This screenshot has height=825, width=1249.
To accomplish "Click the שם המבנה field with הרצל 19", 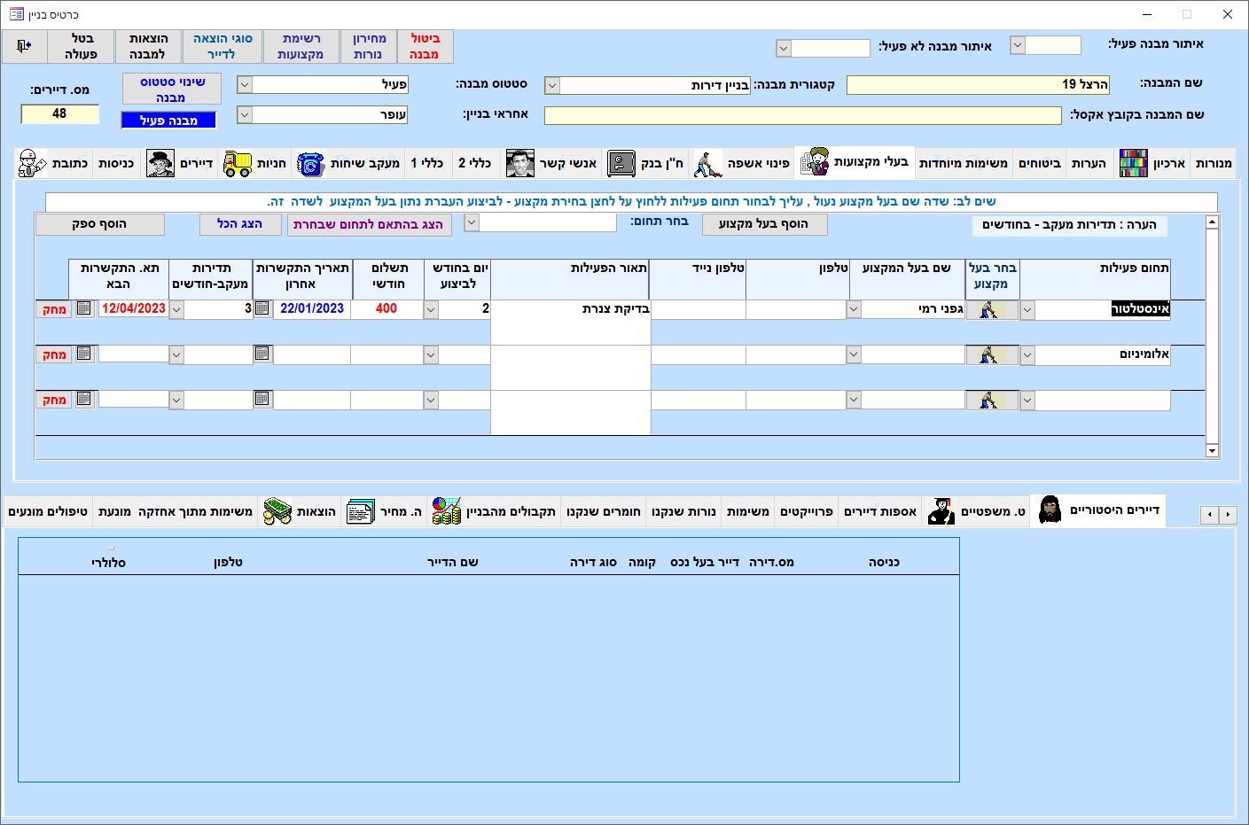I will [978, 85].
